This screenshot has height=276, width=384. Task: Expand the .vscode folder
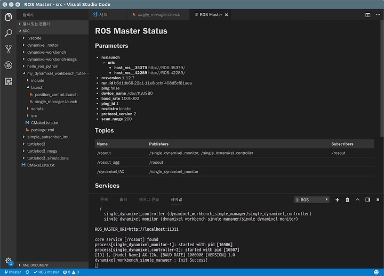[52, 38]
